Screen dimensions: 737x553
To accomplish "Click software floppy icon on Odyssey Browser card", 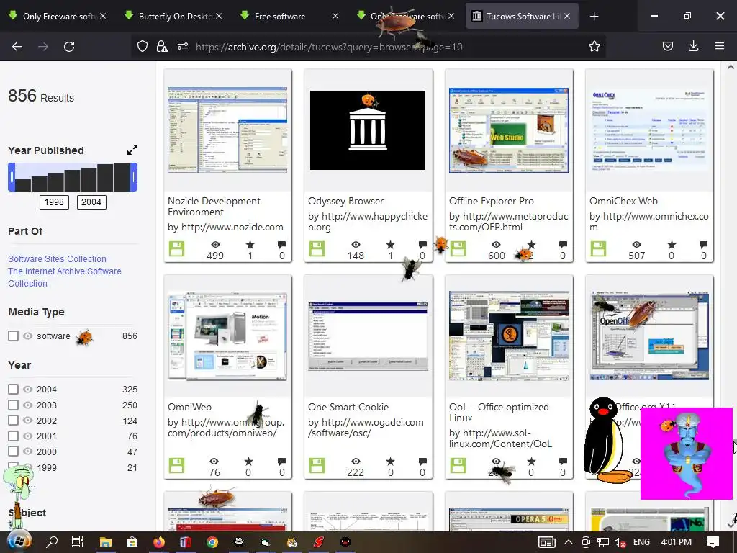I will point(317,248).
